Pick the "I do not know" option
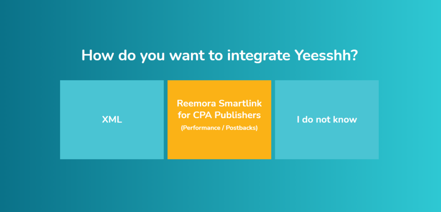This screenshot has width=441, height=212. tap(326, 119)
